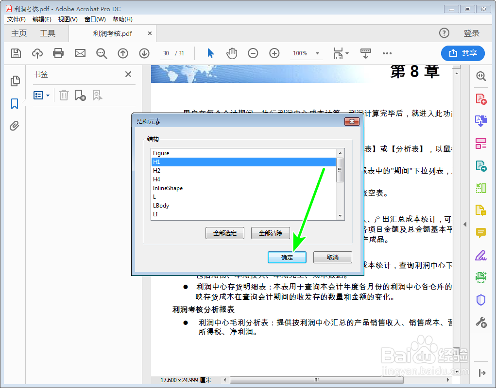Click the 全部清除 button
The image size is (496, 388).
pos(271,233)
